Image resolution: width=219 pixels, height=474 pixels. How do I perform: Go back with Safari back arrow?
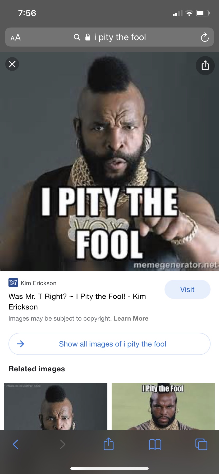[x=16, y=444]
